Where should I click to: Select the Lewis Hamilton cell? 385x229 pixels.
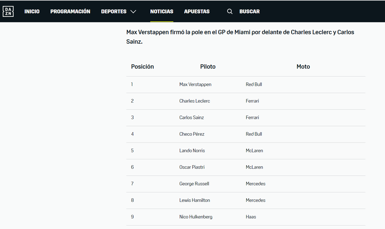click(x=195, y=200)
